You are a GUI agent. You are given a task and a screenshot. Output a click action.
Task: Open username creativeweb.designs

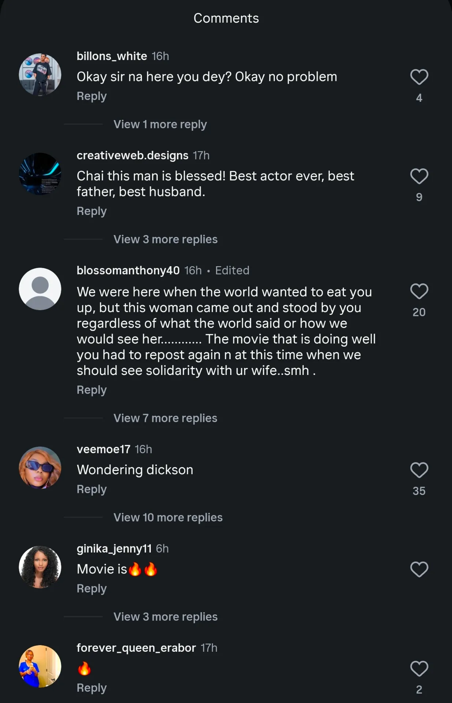coord(132,156)
